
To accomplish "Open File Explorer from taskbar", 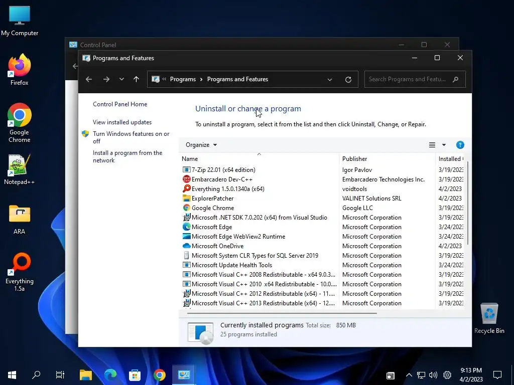I will (x=85, y=375).
